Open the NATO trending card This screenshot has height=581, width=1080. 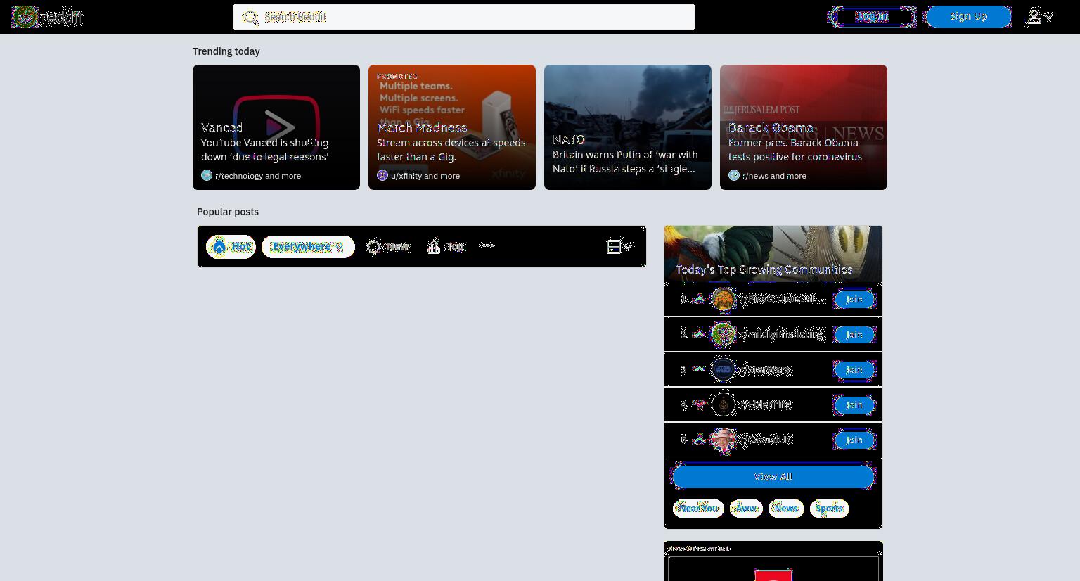coord(628,127)
